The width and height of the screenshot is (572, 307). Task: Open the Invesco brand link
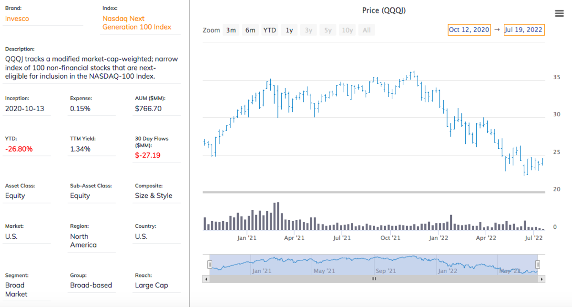(17, 19)
